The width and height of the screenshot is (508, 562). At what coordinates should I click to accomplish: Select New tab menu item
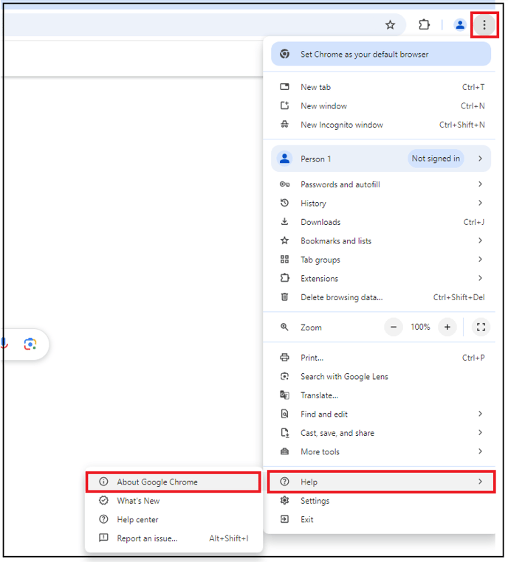click(381, 87)
